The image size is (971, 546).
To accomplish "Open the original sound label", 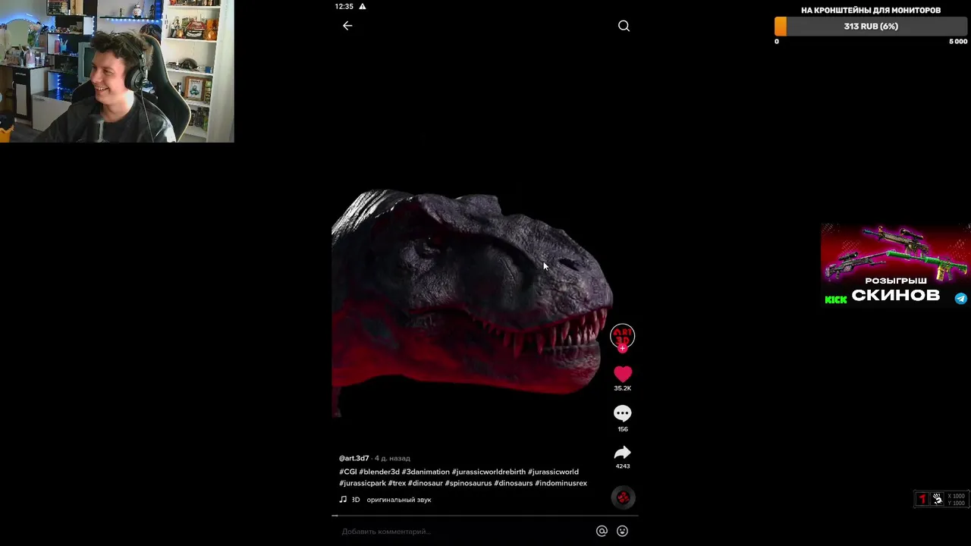I will tap(399, 500).
